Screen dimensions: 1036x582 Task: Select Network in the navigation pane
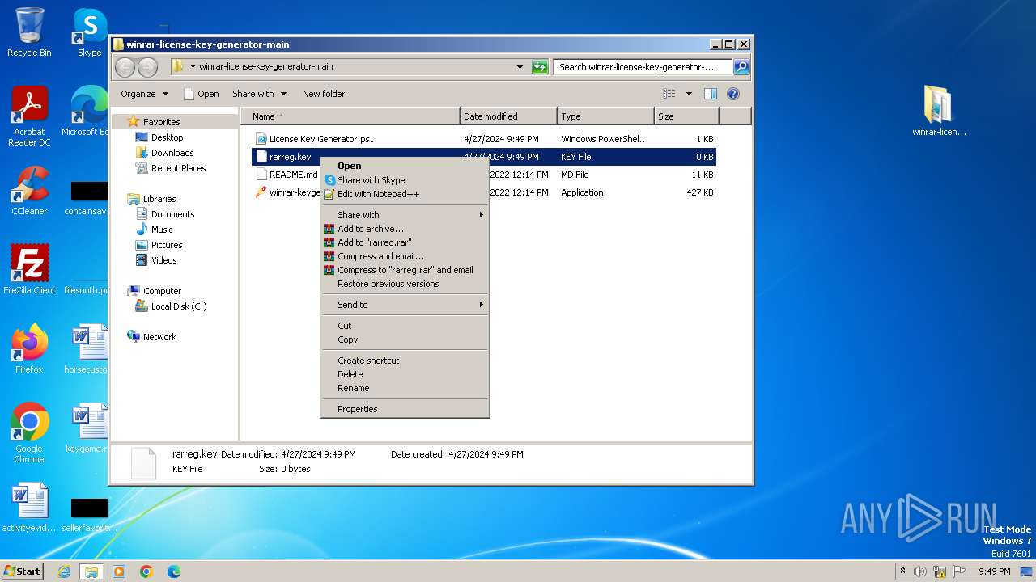[x=151, y=337]
